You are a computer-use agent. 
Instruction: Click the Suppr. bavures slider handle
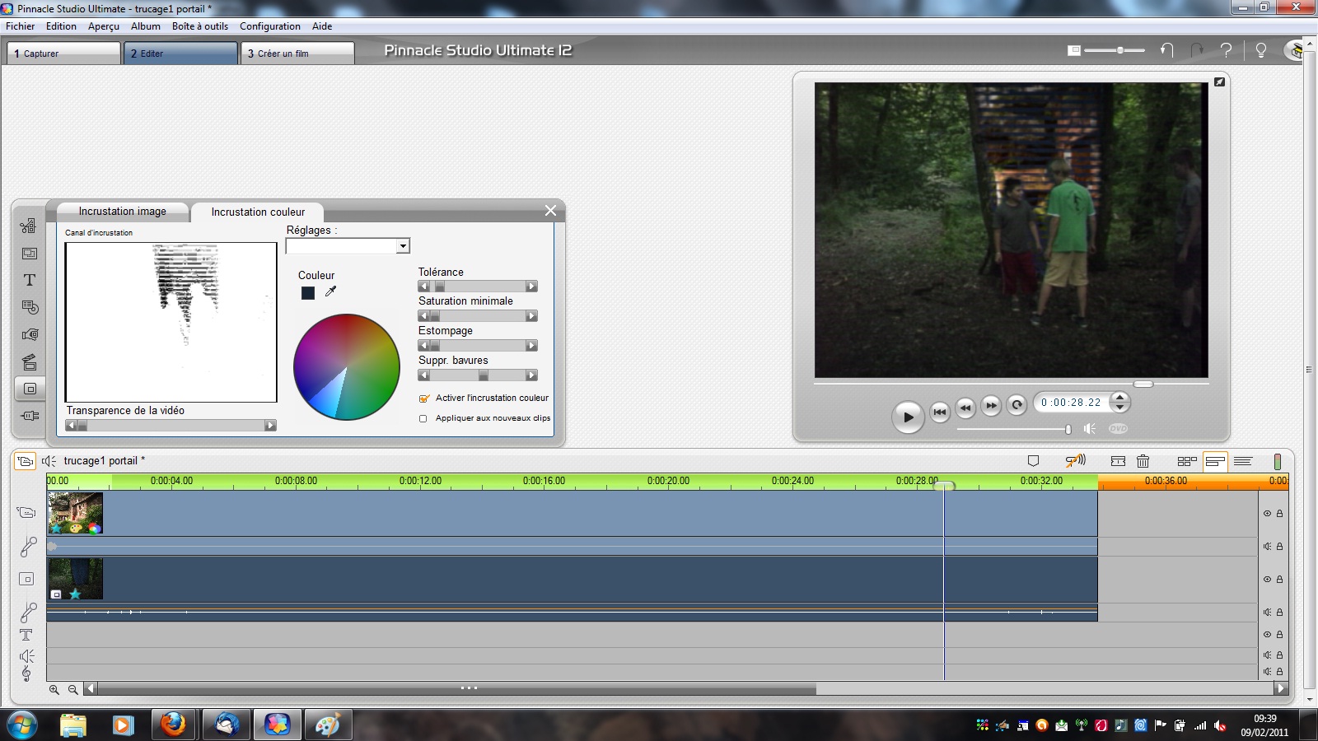[484, 375]
